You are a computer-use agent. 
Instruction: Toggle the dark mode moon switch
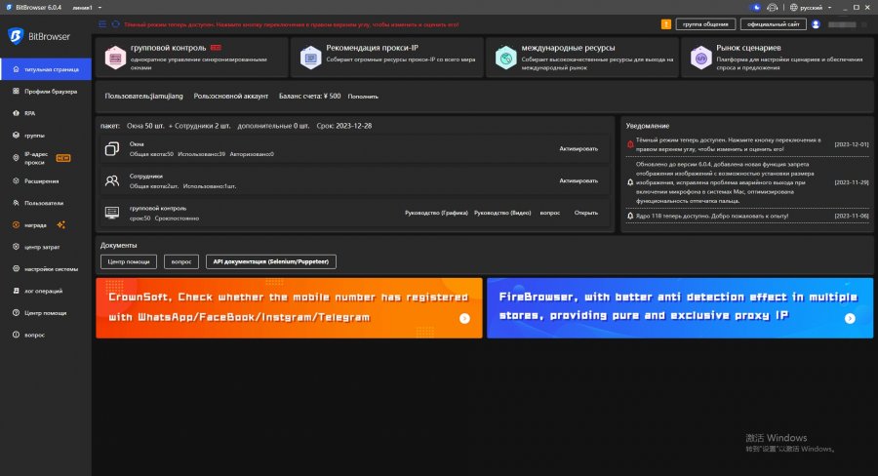point(755,7)
